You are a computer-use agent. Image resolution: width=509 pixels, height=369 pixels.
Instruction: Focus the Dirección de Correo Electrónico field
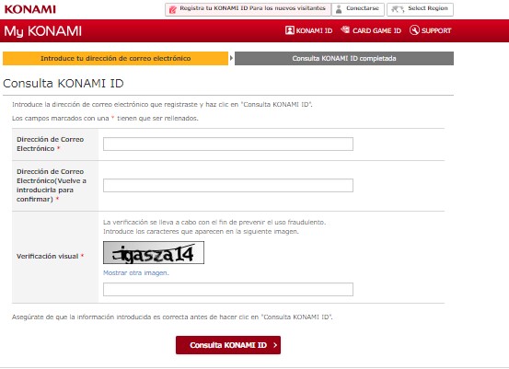[228, 144]
